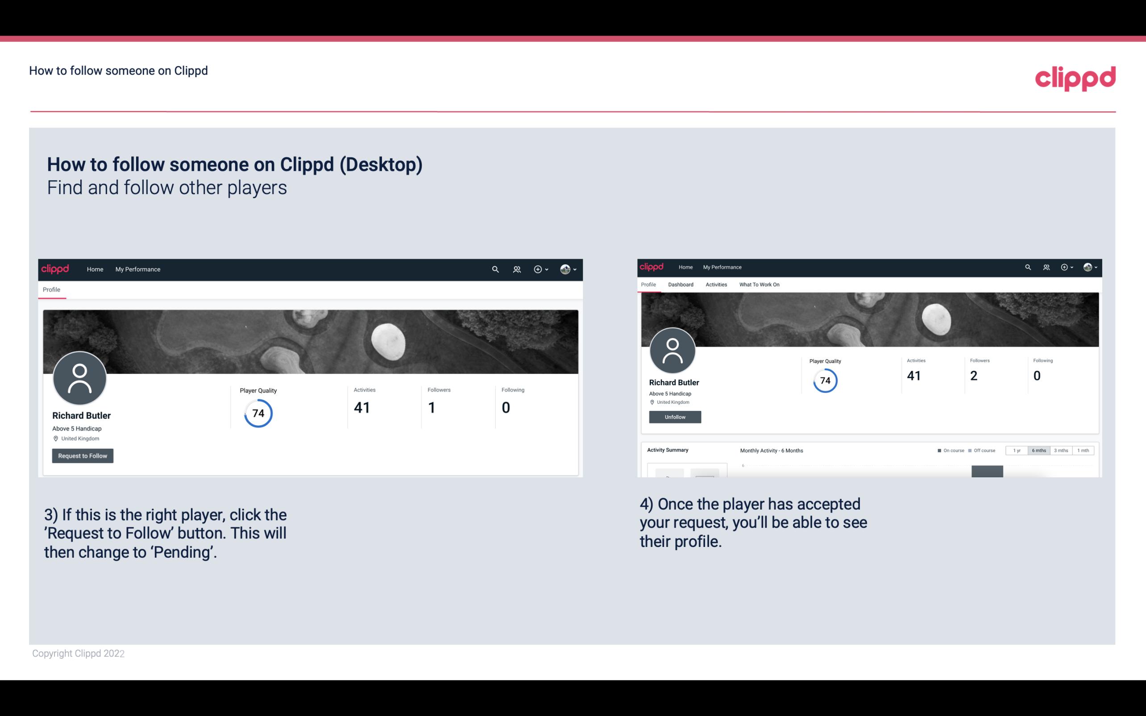
Task: Click the 'Request to Follow' button
Action: coord(82,455)
